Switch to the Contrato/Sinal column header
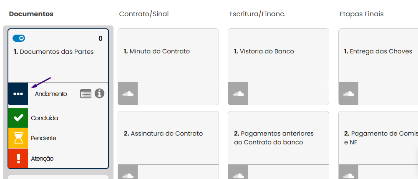This screenshot has height=179, width=418. pos(144,14)
